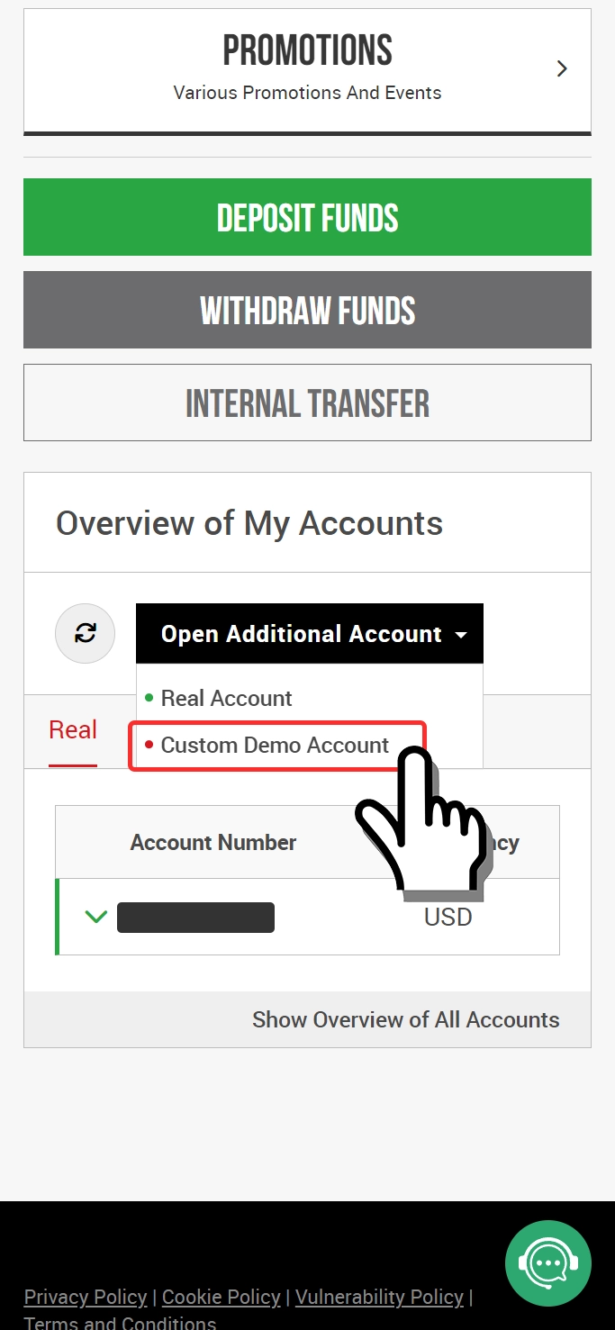This screenshot has height=1330, width=615.
Task: Click the Deposit Funds button
Action: pos(307,217)
